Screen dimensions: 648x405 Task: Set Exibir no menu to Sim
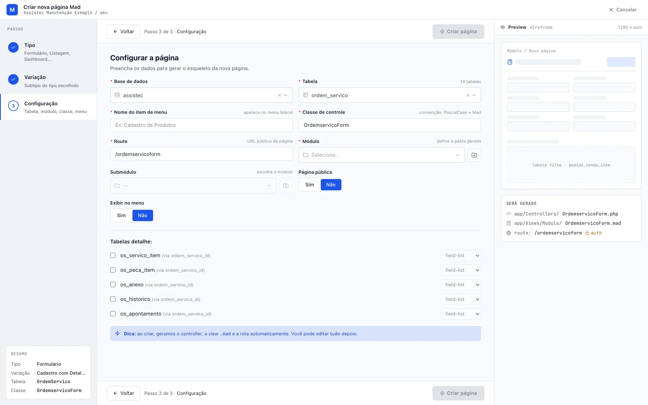pyautogui.click(x=122, y=215)
